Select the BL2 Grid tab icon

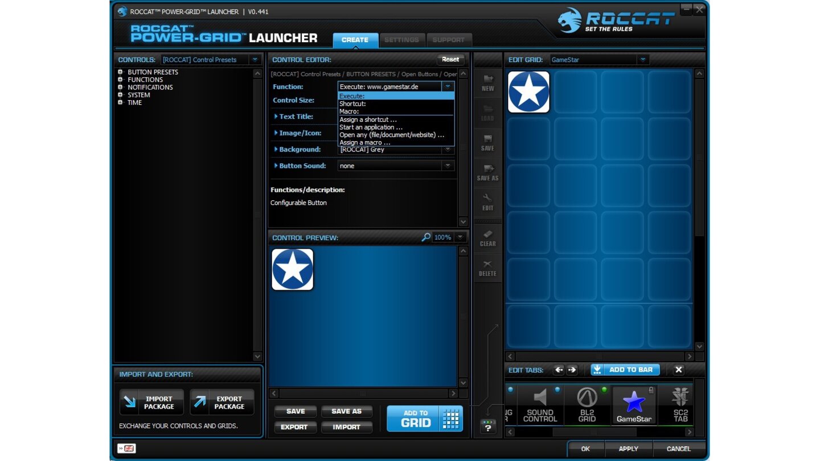pos(587,405)
